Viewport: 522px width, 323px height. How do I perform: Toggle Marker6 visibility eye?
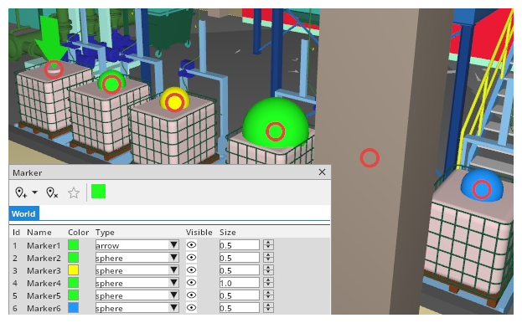pyautogui.click(x=191, y=308)
